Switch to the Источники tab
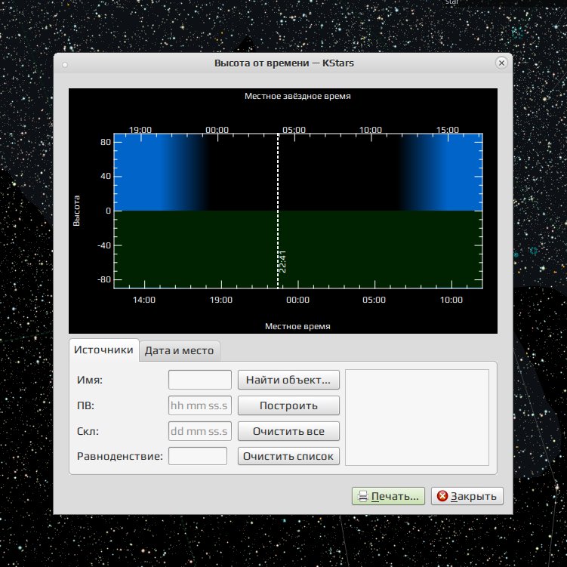Screen dimensions: 567x567 tap(103, 350)
